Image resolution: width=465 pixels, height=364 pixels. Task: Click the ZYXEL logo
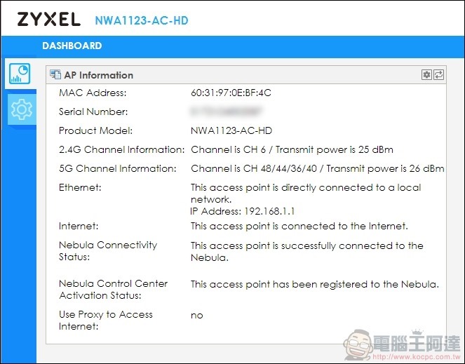point(48,20)
